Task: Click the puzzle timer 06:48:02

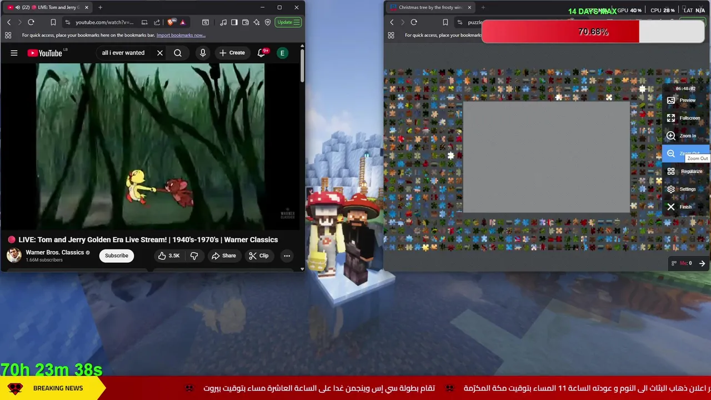Action: [x=685, y=89]
